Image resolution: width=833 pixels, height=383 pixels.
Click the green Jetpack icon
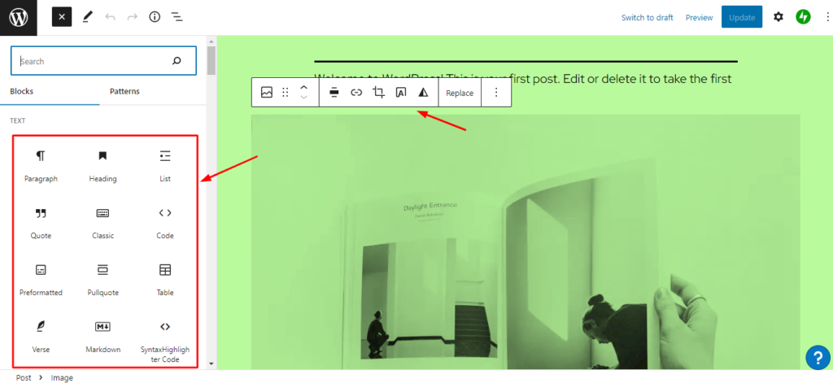click(804, 17)
